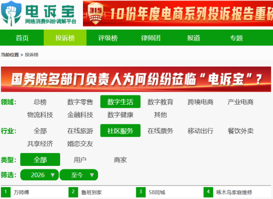Click the 315 badge in top banner
Viewport: 273px width, 199px height.
tap(95, 14)
